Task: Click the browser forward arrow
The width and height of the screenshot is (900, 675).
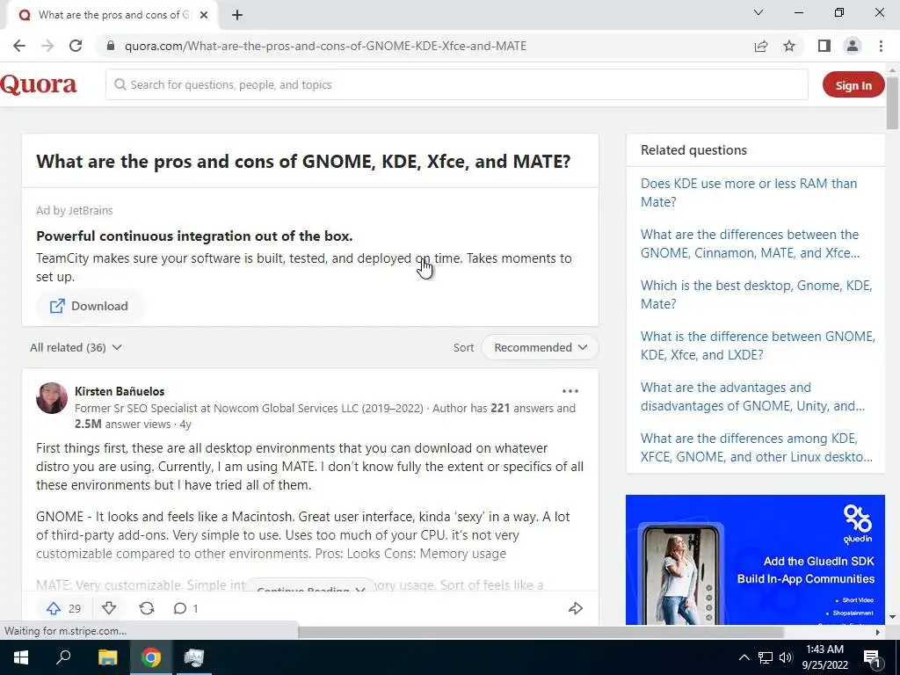Action: pyautogui.click(x=47, y=46)
